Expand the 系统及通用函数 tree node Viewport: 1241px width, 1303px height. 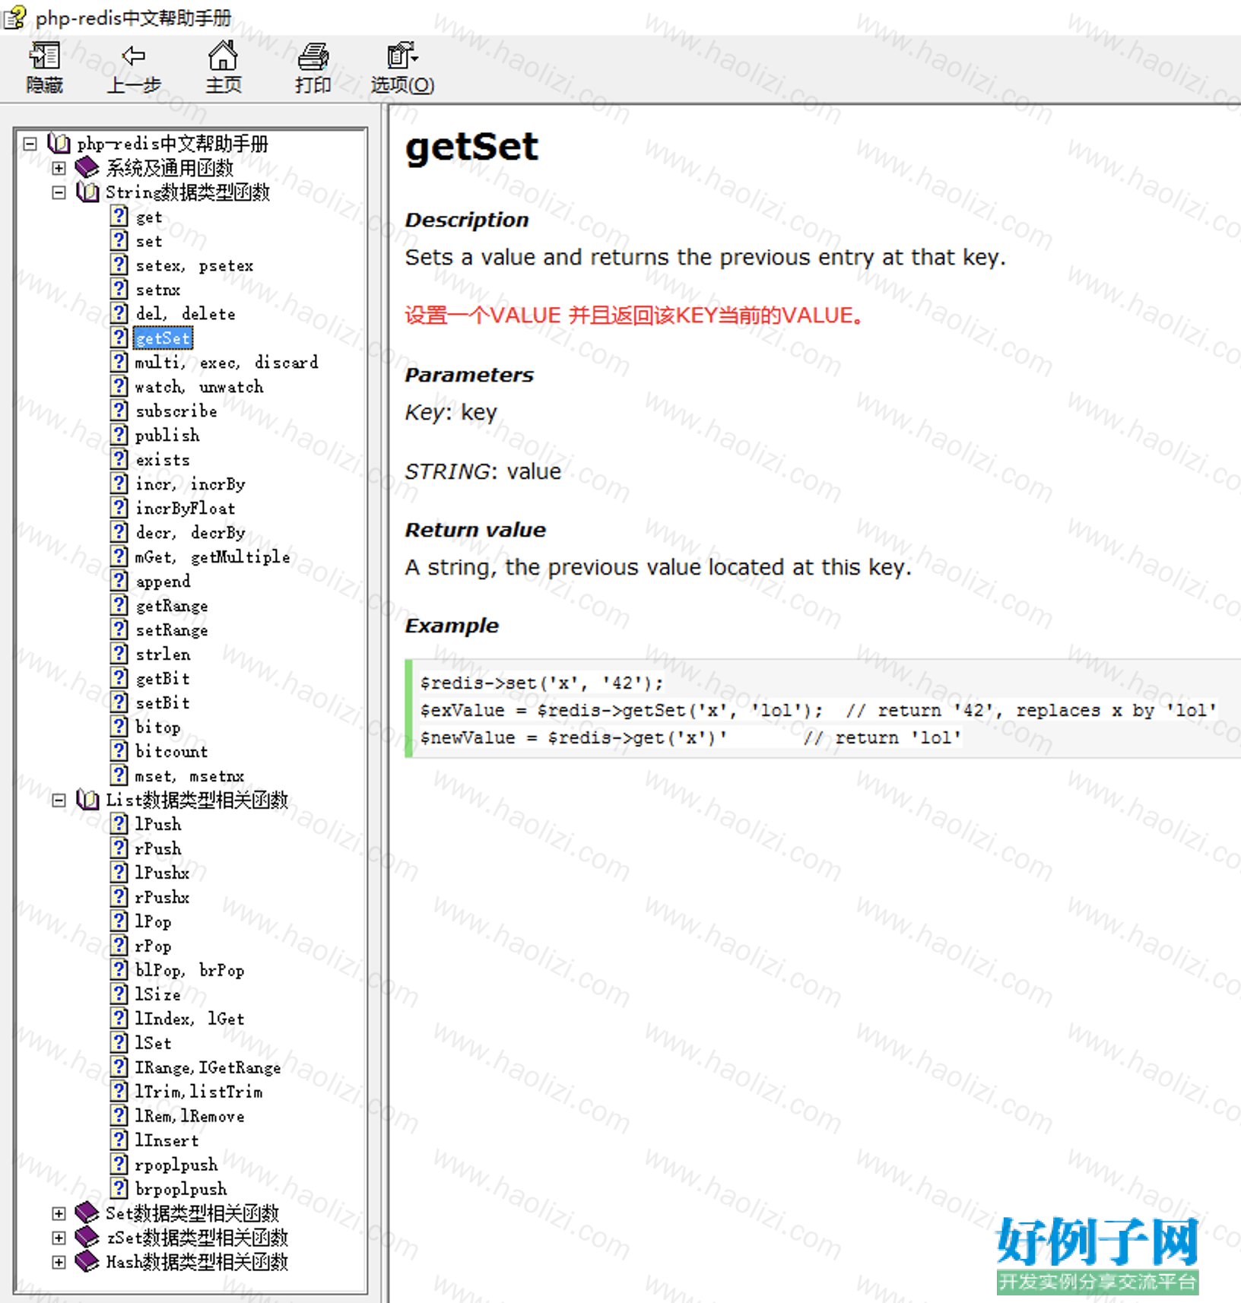pyautogui.click(x=59, y=167)
